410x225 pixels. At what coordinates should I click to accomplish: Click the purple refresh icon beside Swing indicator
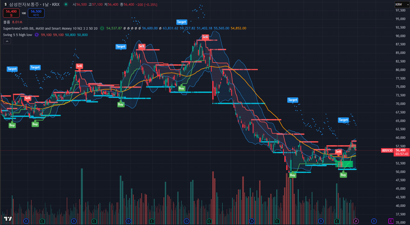click(x=37, y=35)
